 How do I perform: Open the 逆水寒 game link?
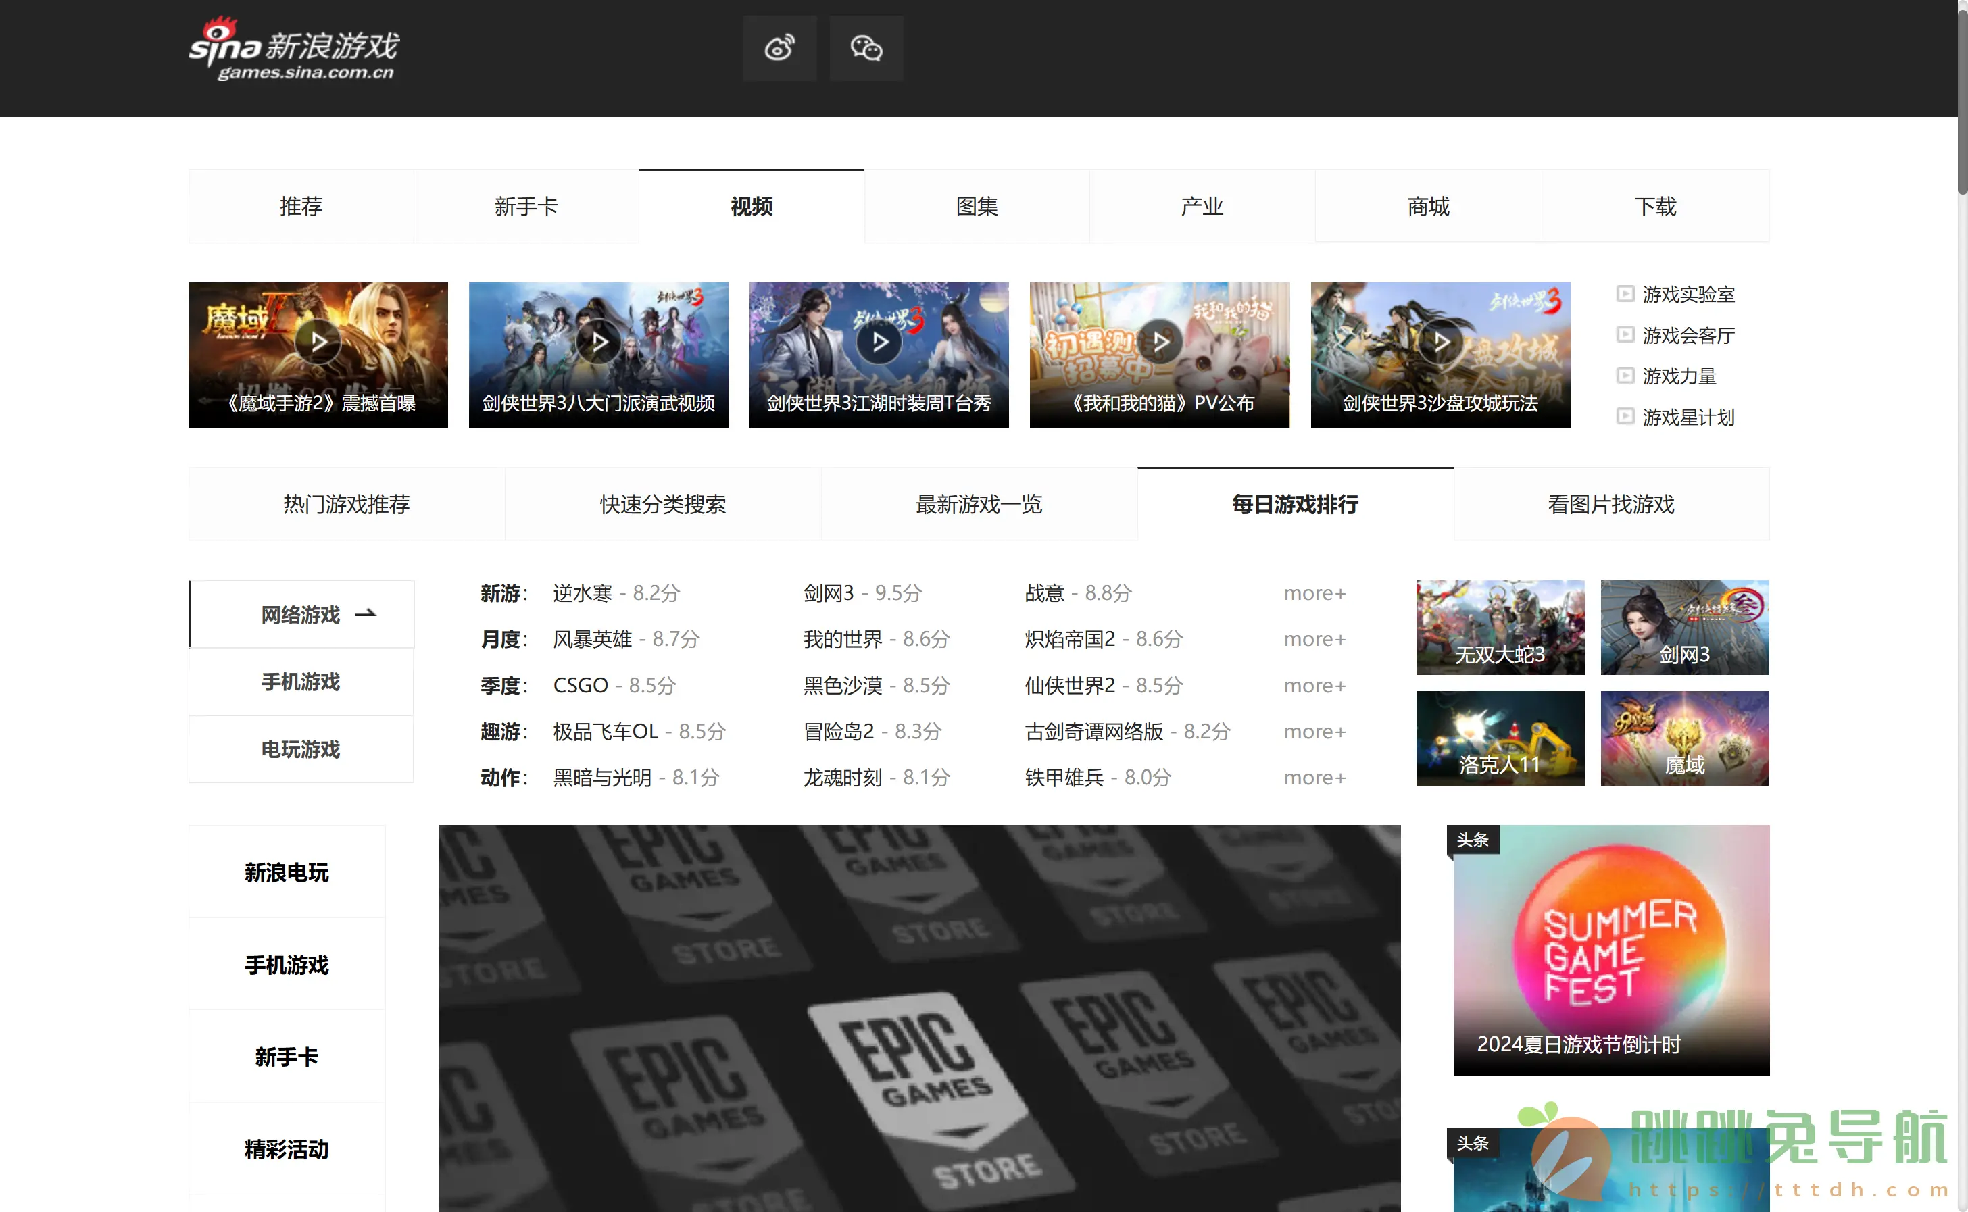point(583,593)
